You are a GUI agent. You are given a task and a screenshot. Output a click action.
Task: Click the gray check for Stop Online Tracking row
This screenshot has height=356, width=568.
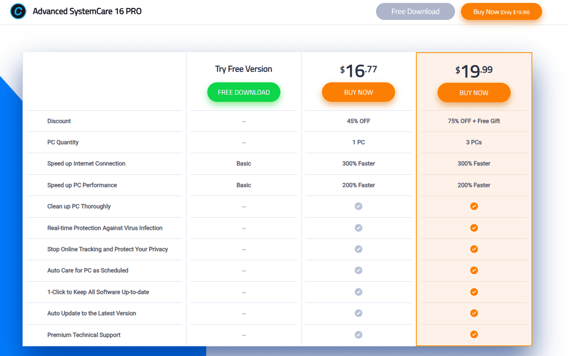[x=359, y=249]
